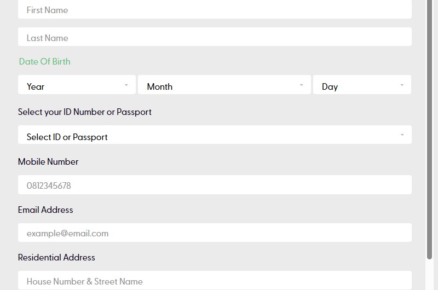438x290 pixels.
Task: Click the Month selector's caret arrow
Action: point(302,85)
